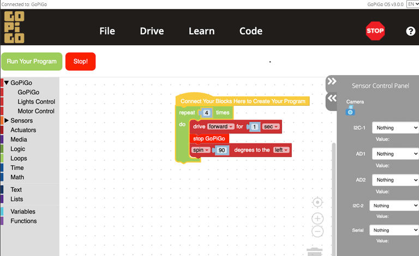
Task: Select Media category
Action: [x=19, y=139]
